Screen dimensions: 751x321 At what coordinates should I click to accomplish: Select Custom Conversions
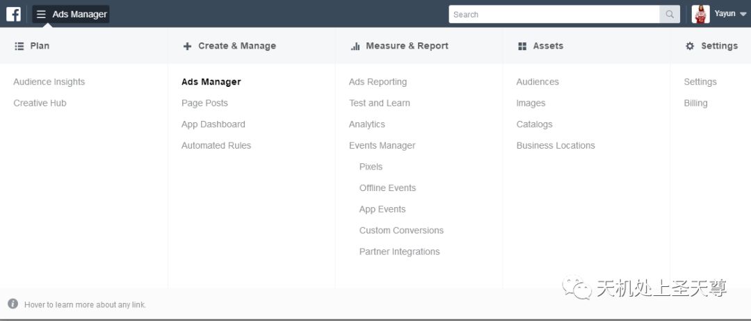pyautogui.click(x=401, y=230)
